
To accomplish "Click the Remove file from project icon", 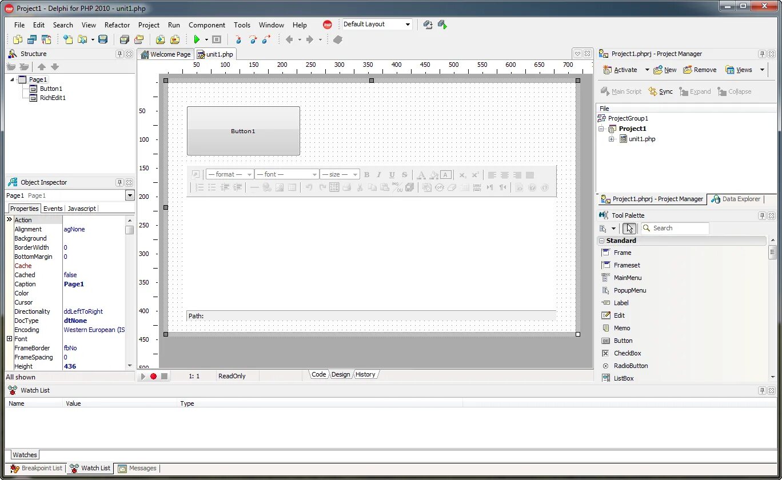I will pos(175,39).
